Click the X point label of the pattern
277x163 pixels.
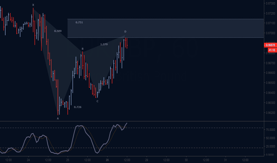pos(33,5)
